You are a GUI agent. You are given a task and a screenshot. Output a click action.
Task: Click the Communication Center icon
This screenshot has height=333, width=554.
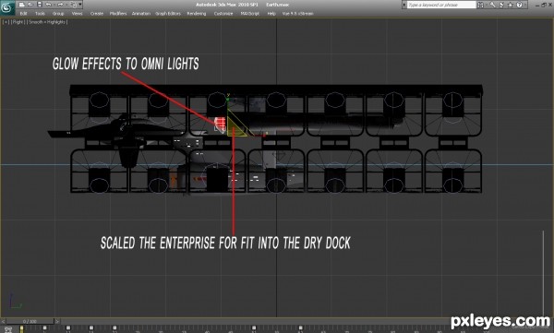(x=501, y=5)
